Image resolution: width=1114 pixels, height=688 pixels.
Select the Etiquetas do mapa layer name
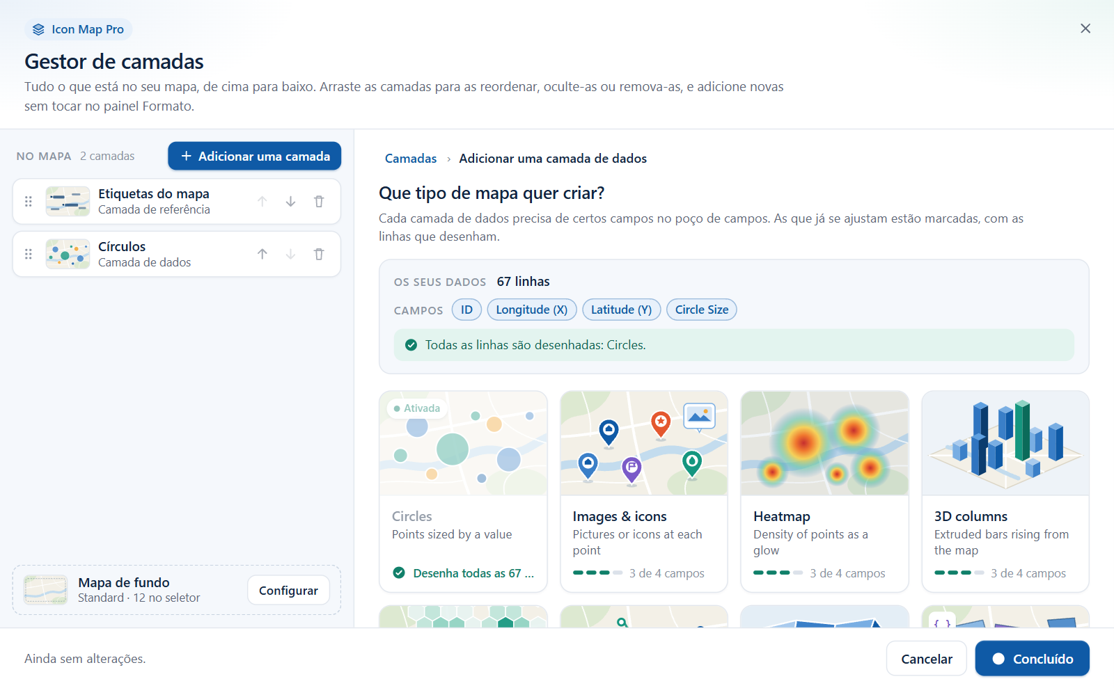pyautogui.click(x=154, y=193)
